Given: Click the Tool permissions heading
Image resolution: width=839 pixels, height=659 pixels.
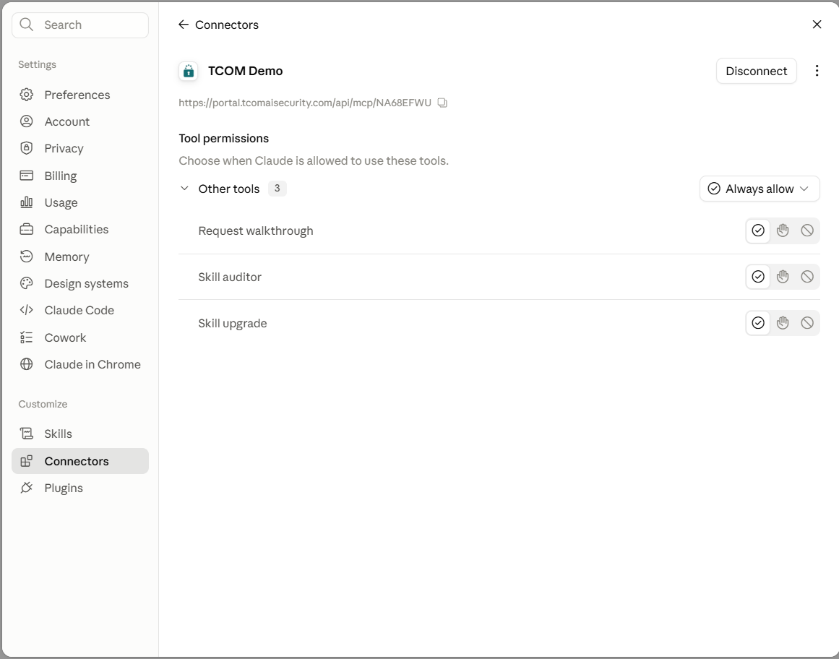Looking at the screenshot, I should [224, 139].
